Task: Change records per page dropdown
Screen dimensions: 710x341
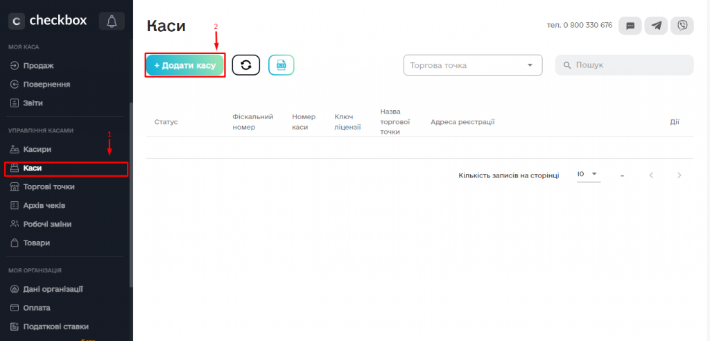Action: click(x=588, y=175)
